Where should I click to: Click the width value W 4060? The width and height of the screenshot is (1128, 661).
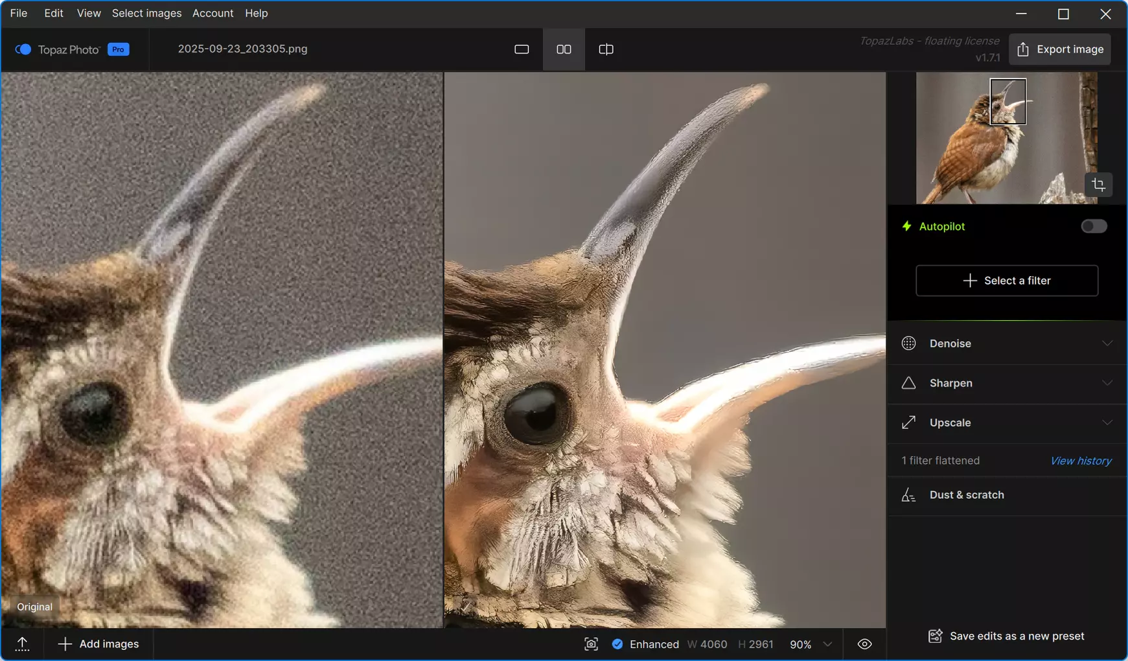click(707, 644)
